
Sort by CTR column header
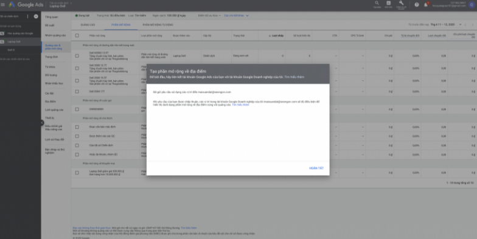coord(335,36)
